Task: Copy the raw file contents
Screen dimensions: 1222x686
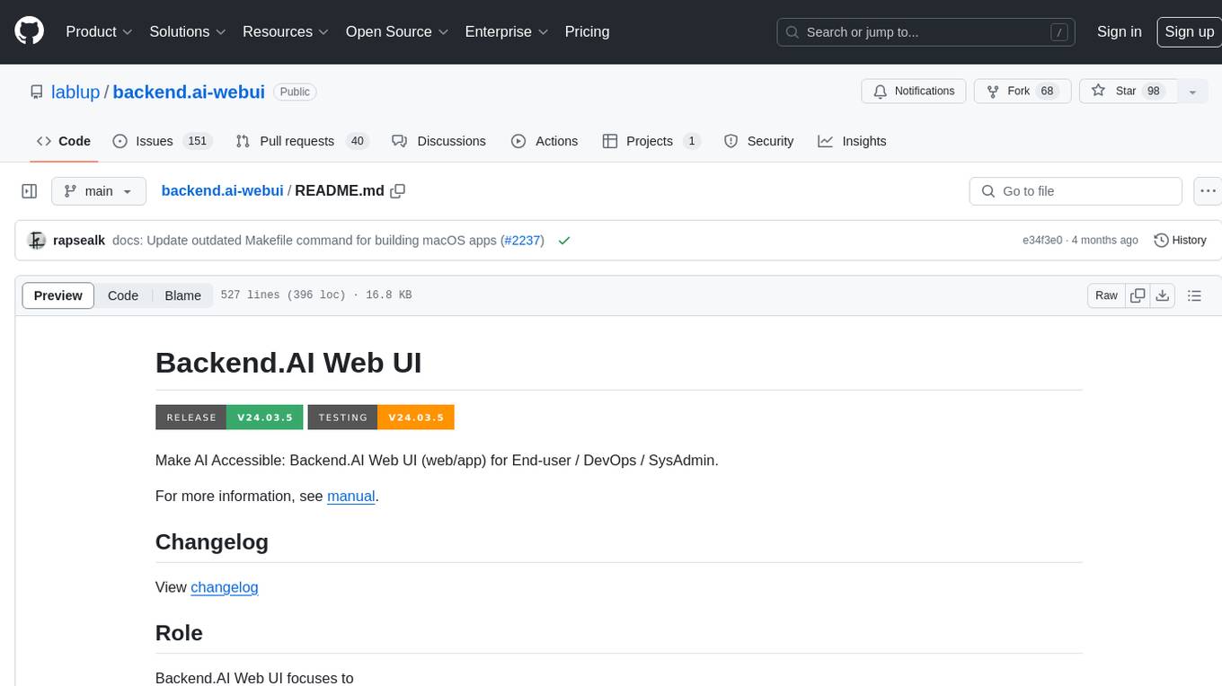Action: point(1138,295)
